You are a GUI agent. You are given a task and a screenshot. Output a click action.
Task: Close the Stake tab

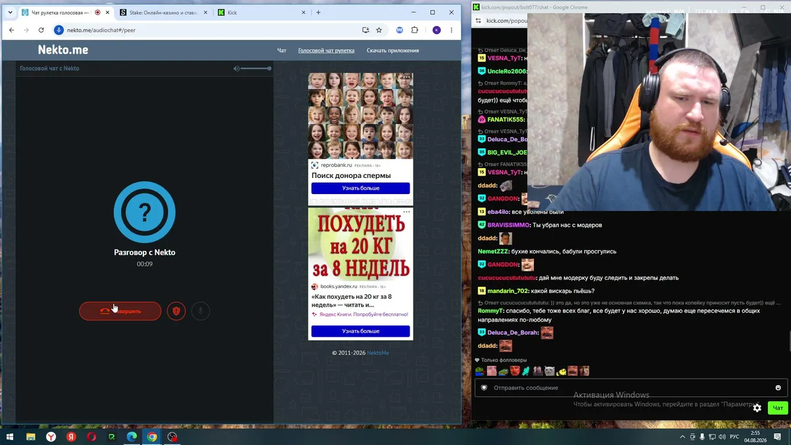tap(205, 12)
